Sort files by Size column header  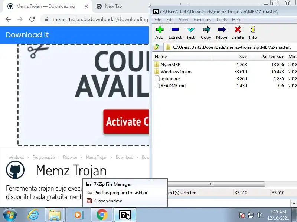click(230, 57)
